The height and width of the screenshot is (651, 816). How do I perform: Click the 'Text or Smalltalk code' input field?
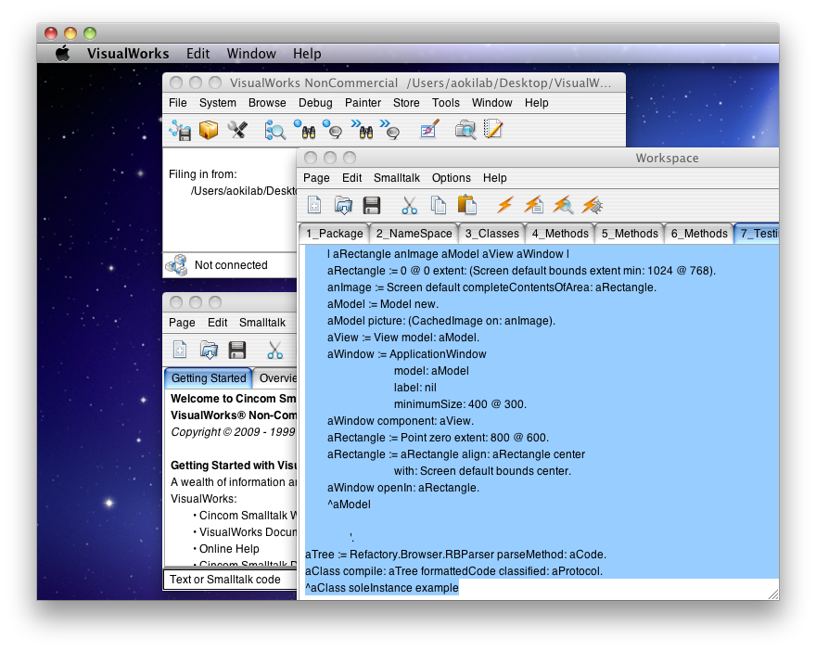tap(230, 580)
